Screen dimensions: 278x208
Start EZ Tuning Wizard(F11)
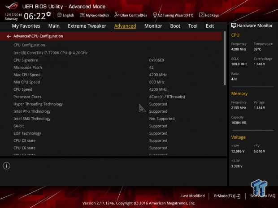[x=176, y=15]
